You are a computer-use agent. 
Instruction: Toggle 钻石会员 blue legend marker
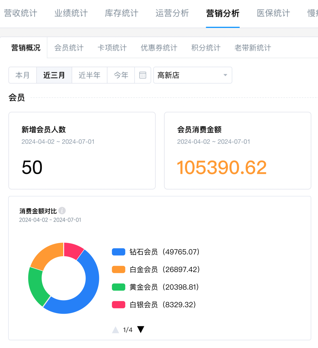(x=118, y=252)
